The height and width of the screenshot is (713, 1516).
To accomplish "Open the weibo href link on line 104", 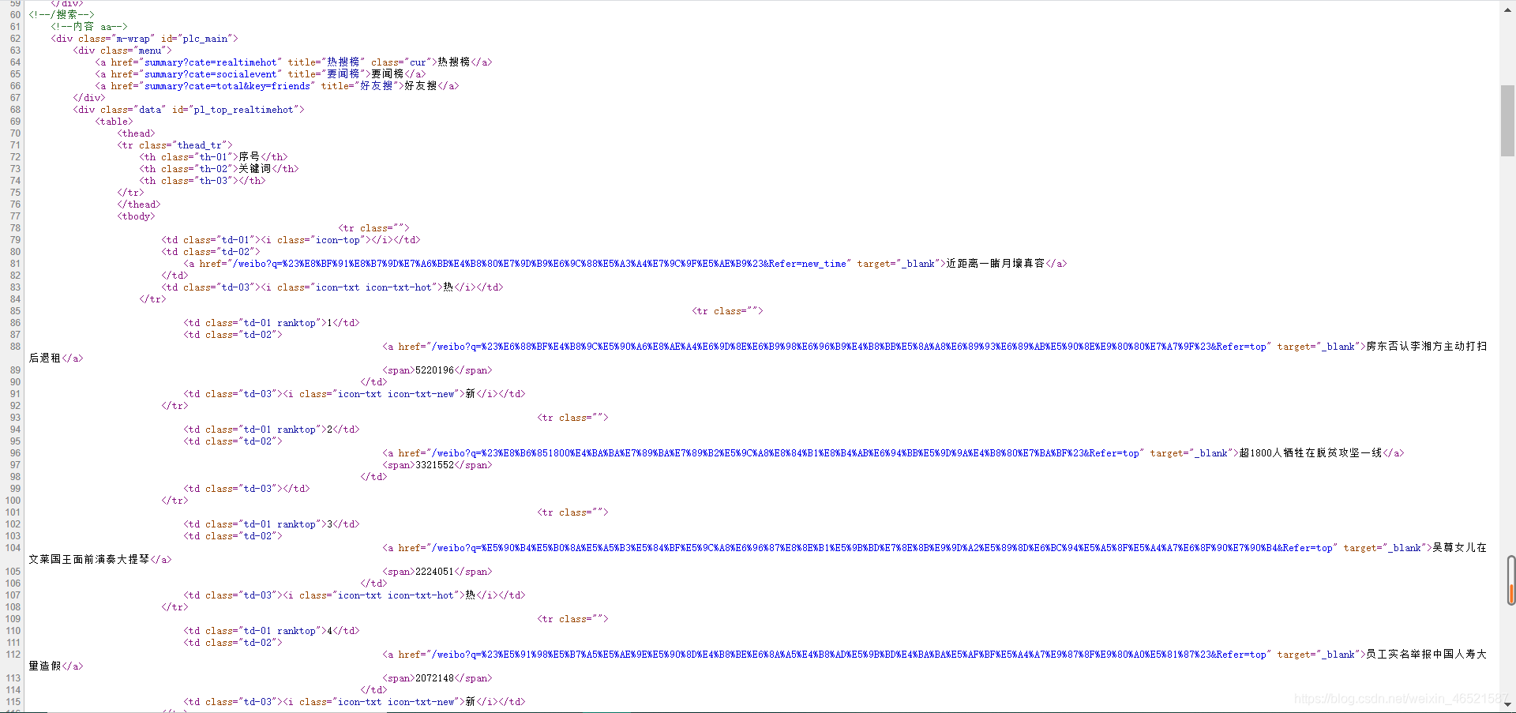I will pos(882,548).
